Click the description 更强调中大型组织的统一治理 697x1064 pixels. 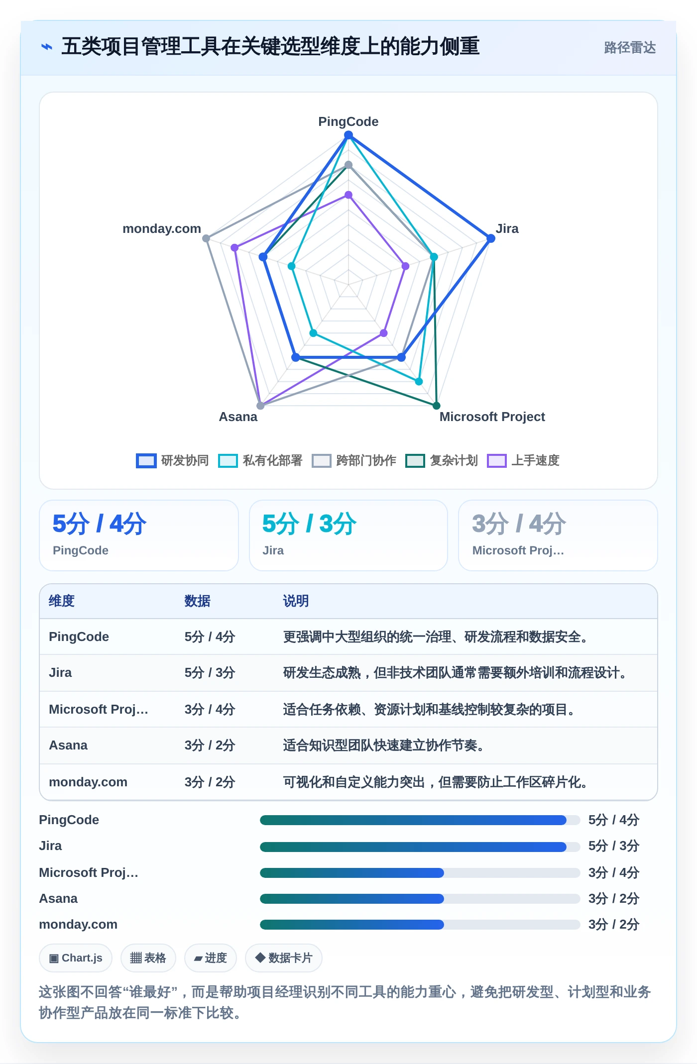pos(436,637)
